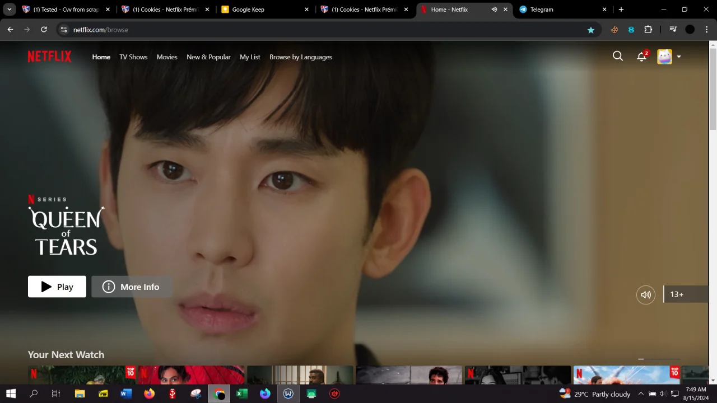Click the Chrome taskbar icon
717x403 pixels.
tap(219, 394)
